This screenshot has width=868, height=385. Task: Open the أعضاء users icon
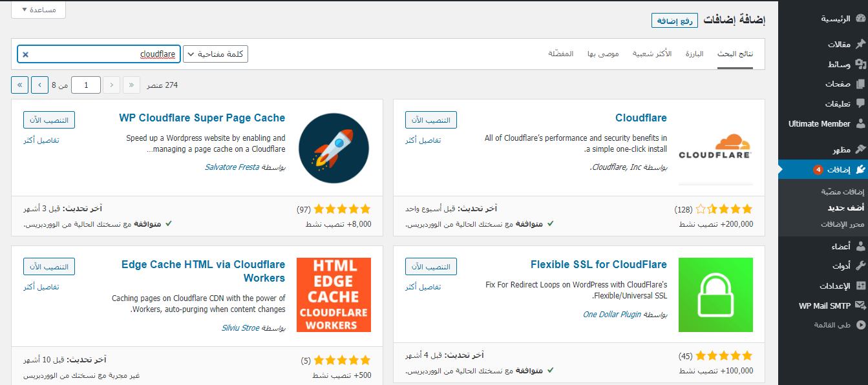(x=860, y=246)
